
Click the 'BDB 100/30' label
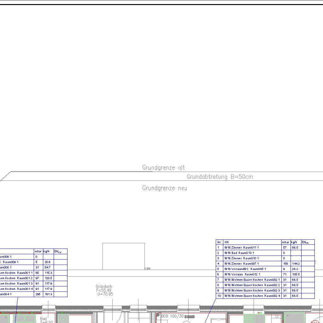[172, 316]
